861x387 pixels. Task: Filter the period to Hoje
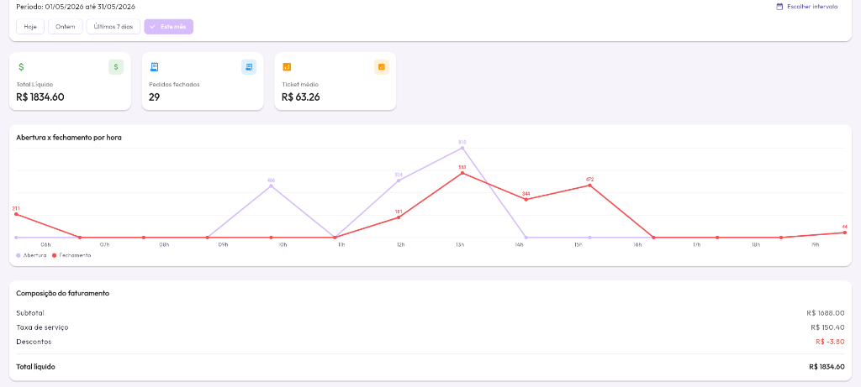pyautogui.click(x=30, y=26)
